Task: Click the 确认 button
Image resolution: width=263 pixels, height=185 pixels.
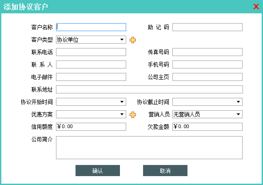Action: [98, 171]
